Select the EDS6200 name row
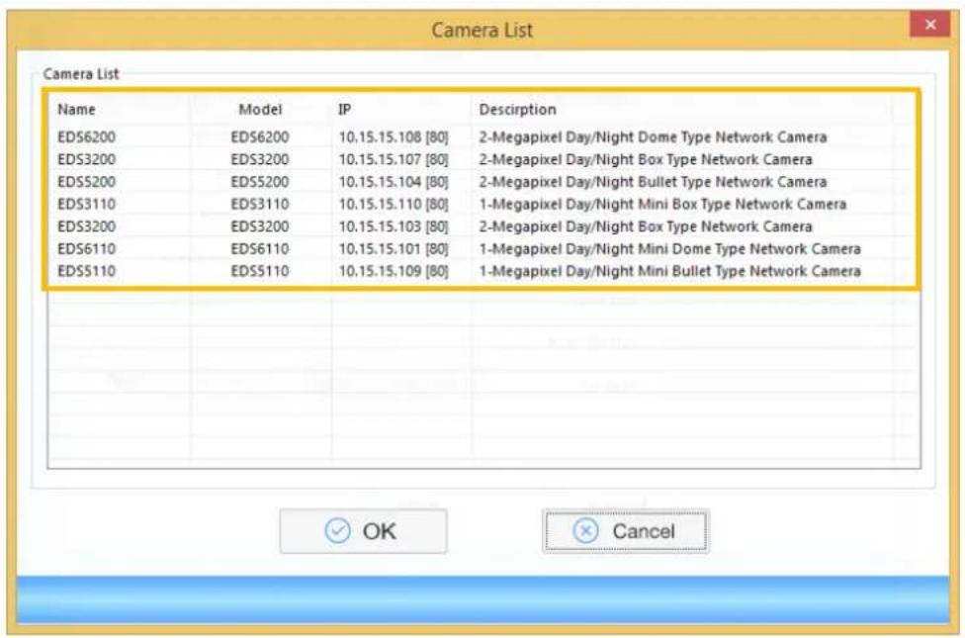965x638 pixels. click(86, 137)
